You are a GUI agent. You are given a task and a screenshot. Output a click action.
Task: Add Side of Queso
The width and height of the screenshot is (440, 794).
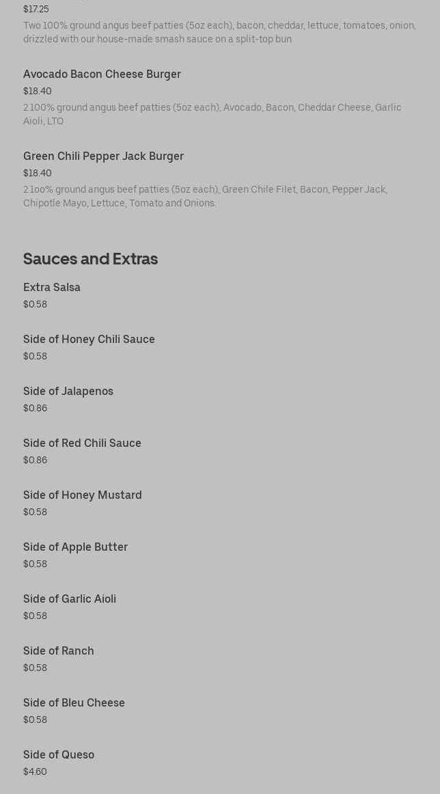[59, 754]
